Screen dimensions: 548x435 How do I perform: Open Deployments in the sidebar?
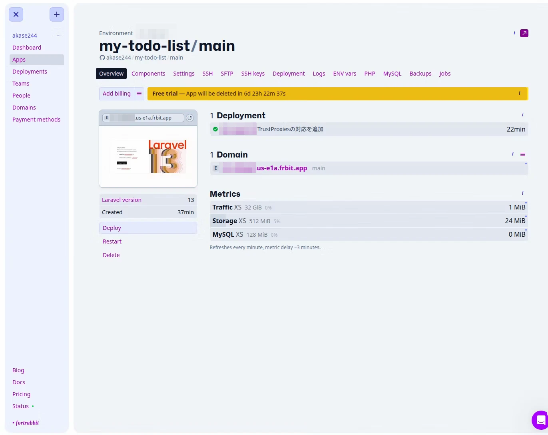(x=30, y=72)
